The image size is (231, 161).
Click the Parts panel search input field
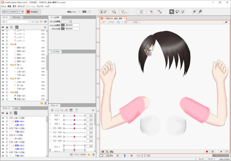point(18,22)
